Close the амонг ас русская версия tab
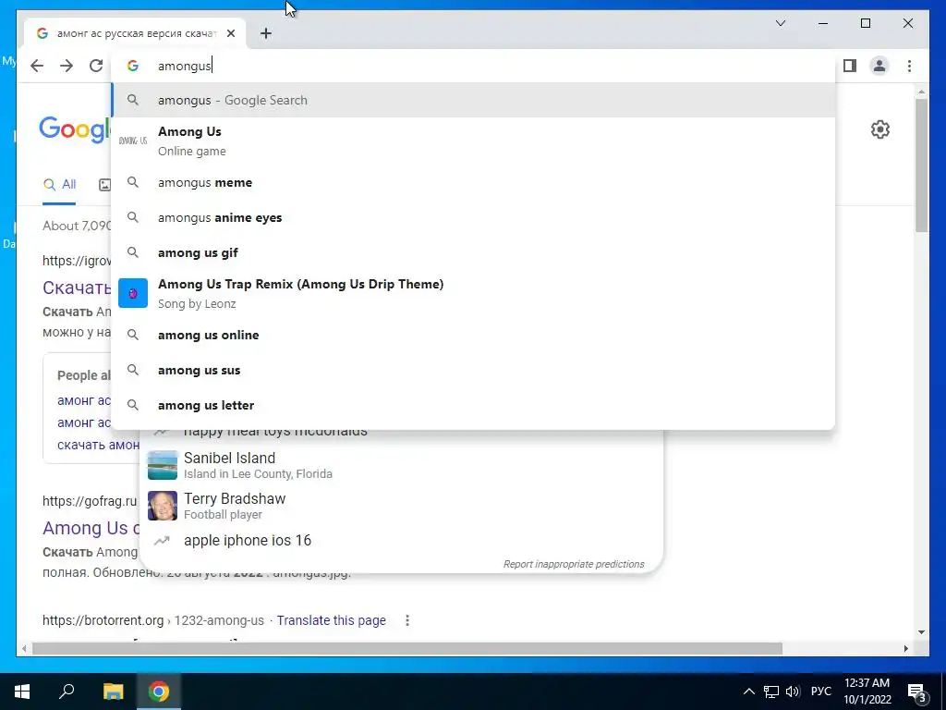Viewport: 946px width, 710px height. tap(230, 33)
